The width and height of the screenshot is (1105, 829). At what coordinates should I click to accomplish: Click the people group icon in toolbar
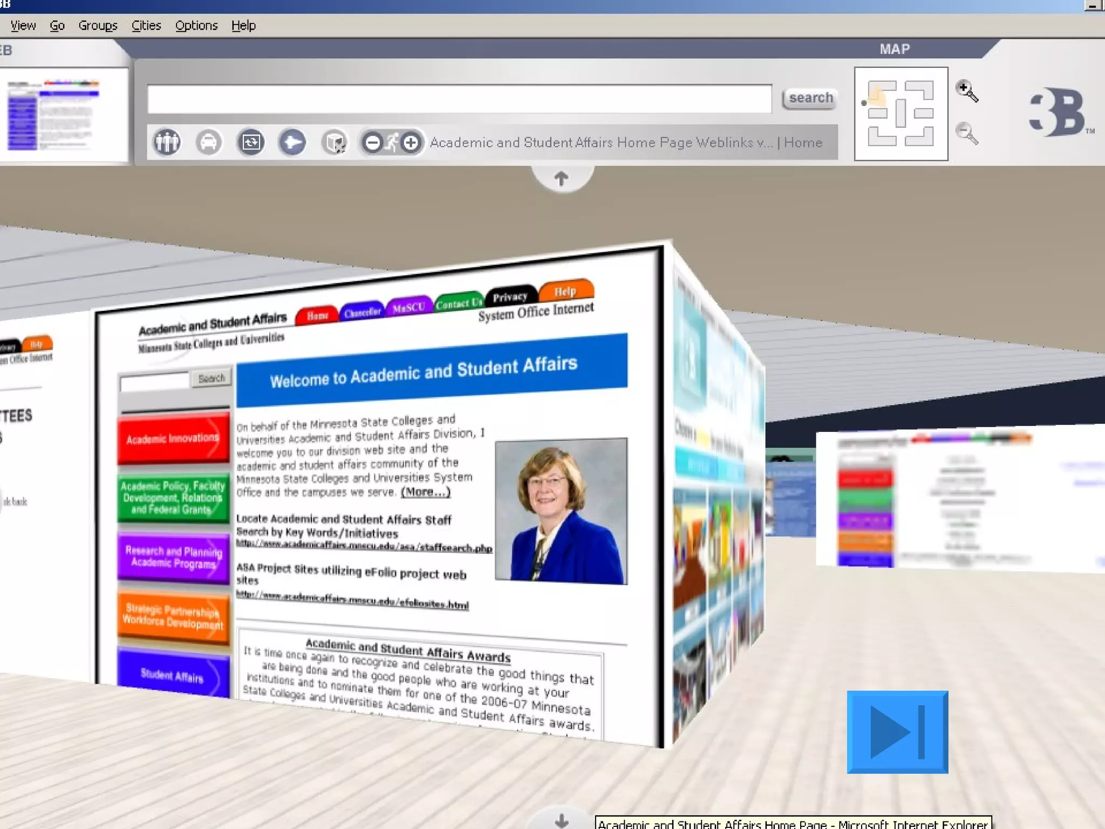pos(167,142)
